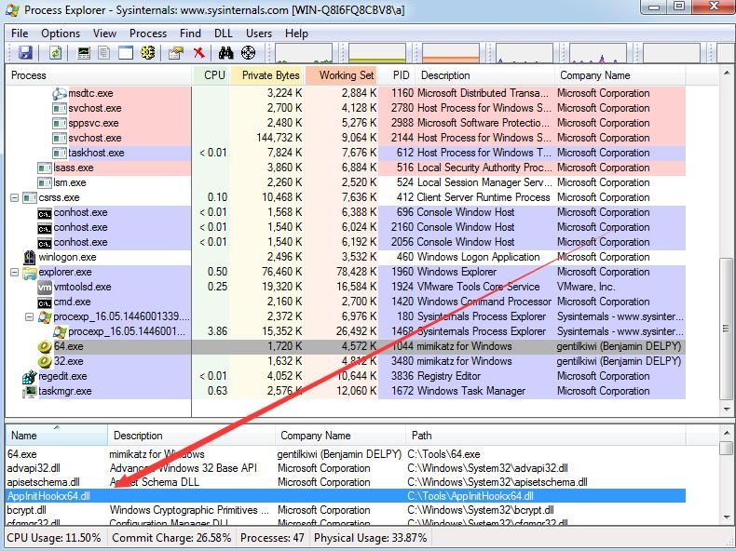Sort by upper pane Company Name header

click(x=620, y=75)
